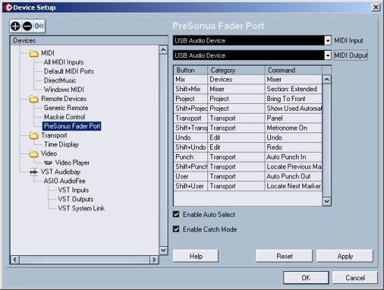Click the Cancel button
384x290 pixels.
(x=355, y=277)
